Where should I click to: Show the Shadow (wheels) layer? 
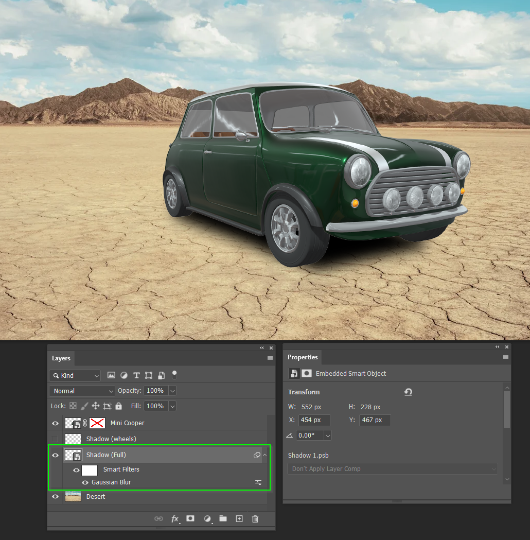(x=55, y=439)
